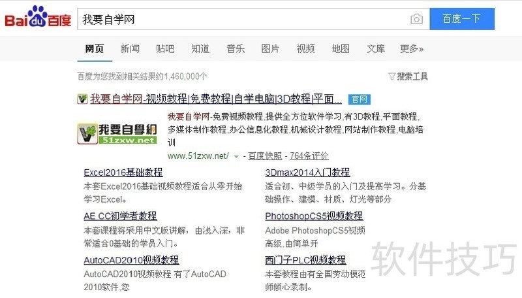Click Excel description text 本套Excel2016基础视频教程
The image size is (522, 298).
[162, 193]
